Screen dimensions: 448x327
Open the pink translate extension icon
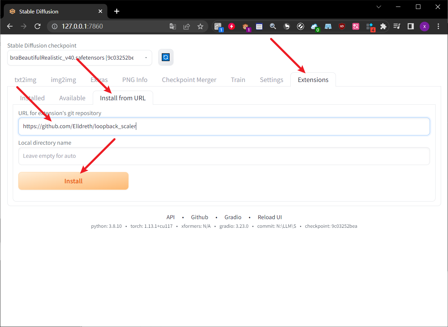point(356,26)
